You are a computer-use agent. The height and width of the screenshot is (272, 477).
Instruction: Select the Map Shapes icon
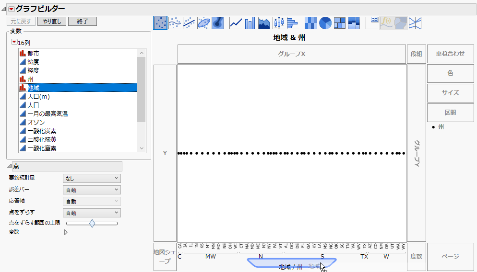pyautogui.click(x=401, y=23)
